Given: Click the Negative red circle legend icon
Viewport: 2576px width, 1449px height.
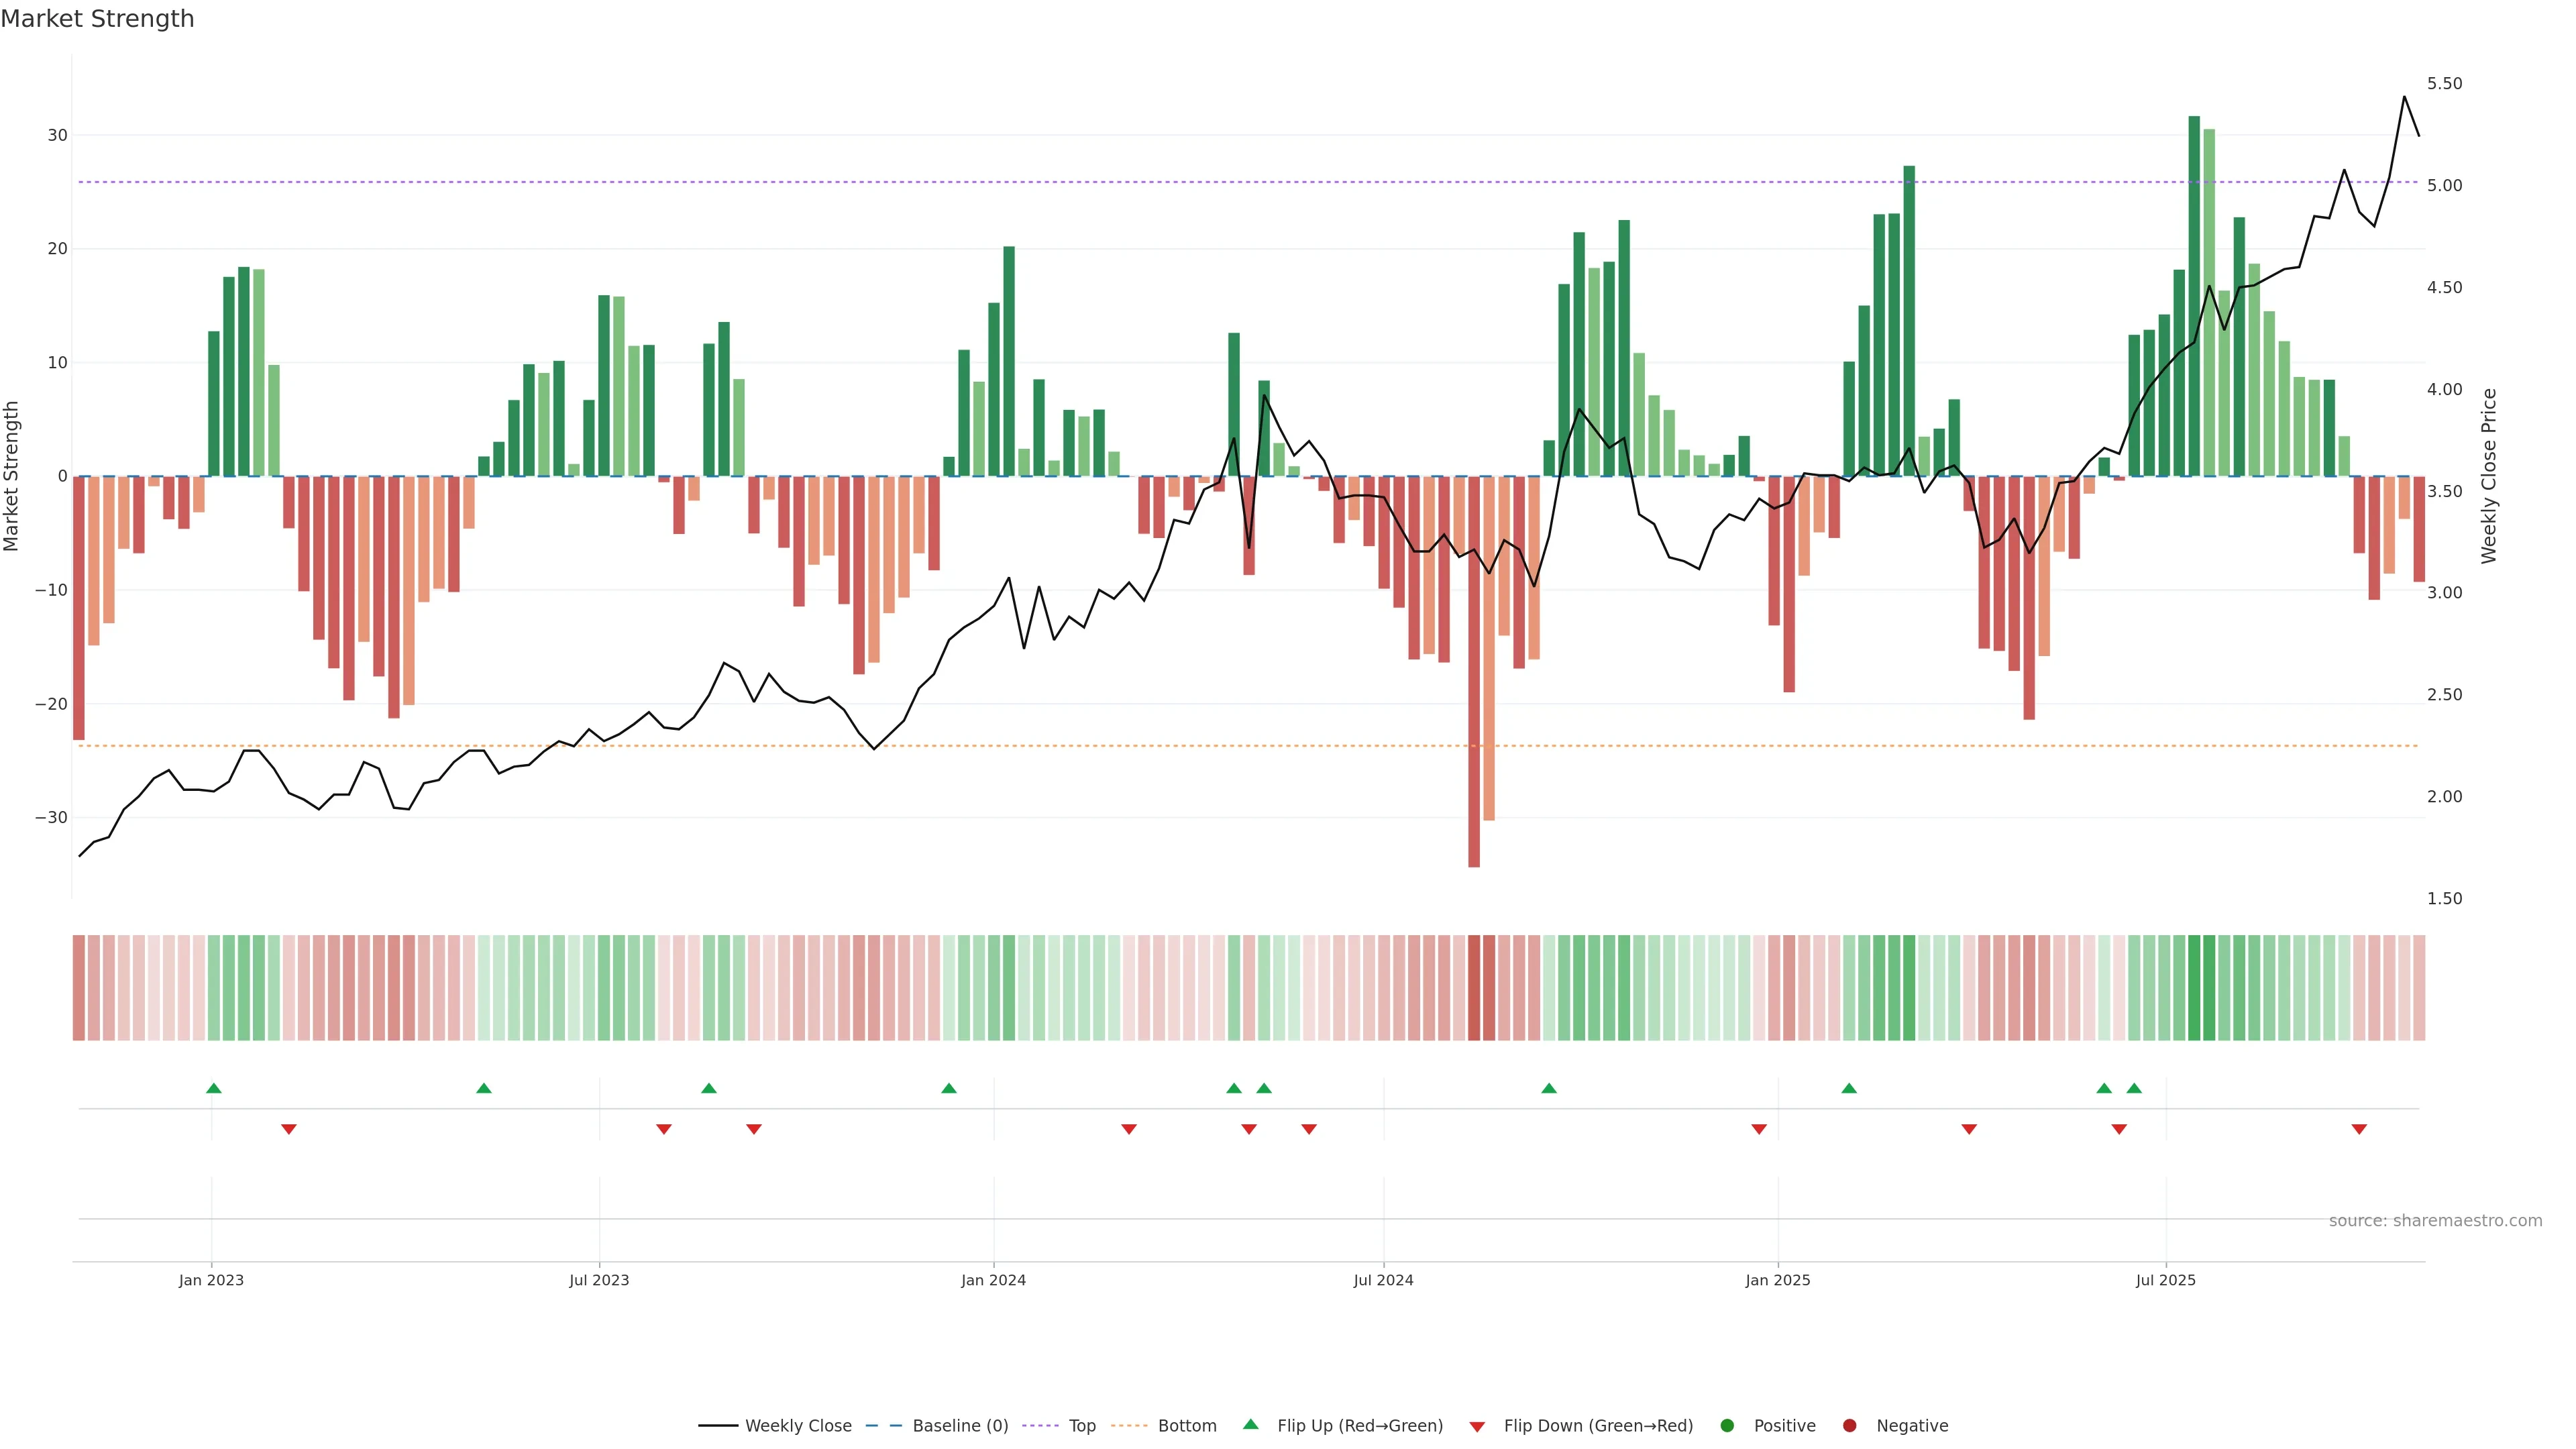Looking at the screenshot, I should (1849, 1425).
